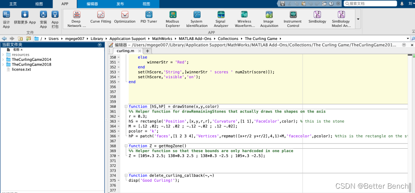Click the back arrow in folder toolbar
Screen dimensions: 415x193
4,39
